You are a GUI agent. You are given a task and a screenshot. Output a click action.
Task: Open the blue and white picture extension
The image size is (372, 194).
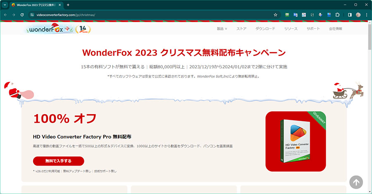tap(304, 15)
